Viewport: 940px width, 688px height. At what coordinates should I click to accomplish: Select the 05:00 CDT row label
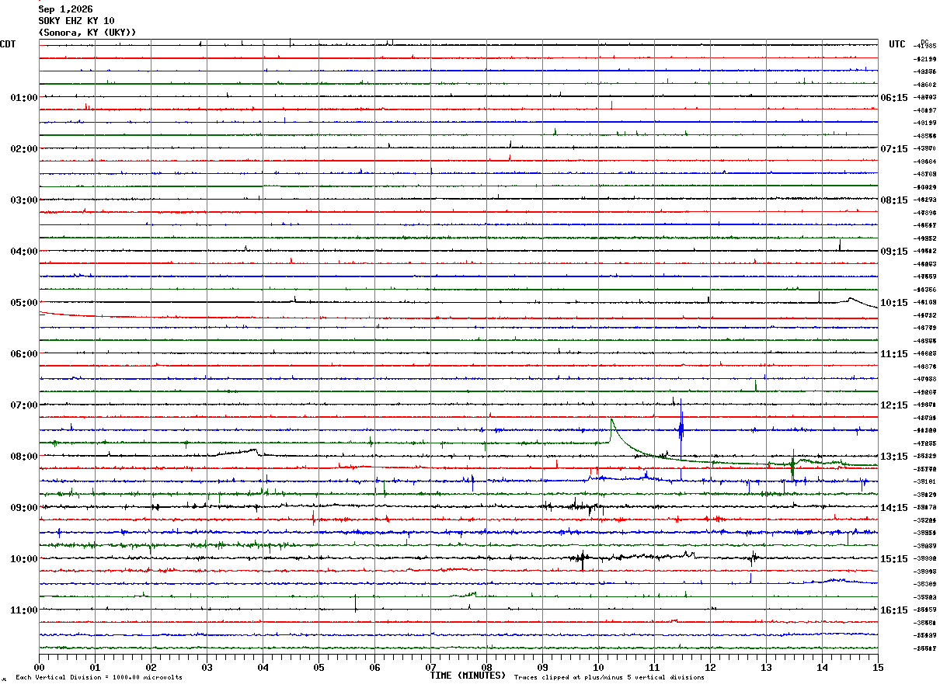click(24, 303)
